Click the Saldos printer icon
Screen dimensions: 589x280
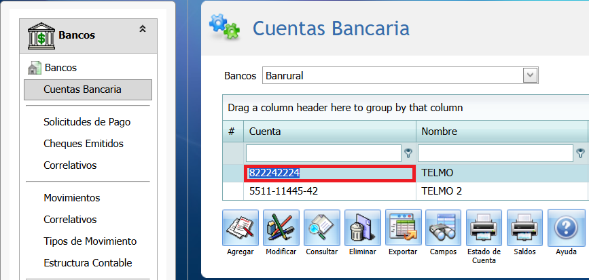(x=524, y=228)
